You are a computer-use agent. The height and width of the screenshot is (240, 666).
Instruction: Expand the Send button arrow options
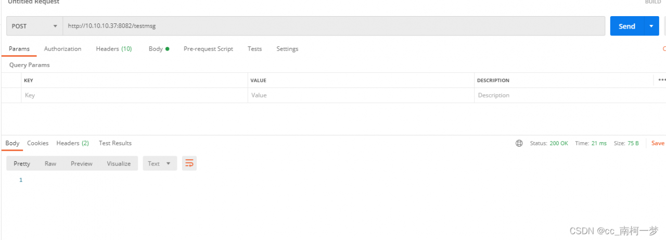coord(651,26)
